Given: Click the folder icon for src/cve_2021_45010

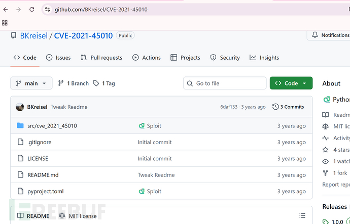Looking at the screenshot, I should coord(20,126).
